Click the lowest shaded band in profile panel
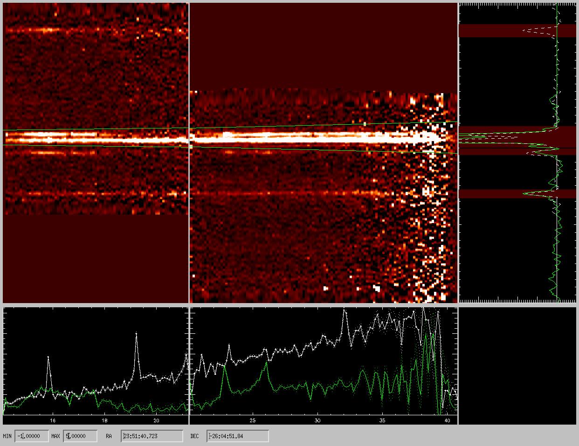The image size is (579, 446). point(517,194)
